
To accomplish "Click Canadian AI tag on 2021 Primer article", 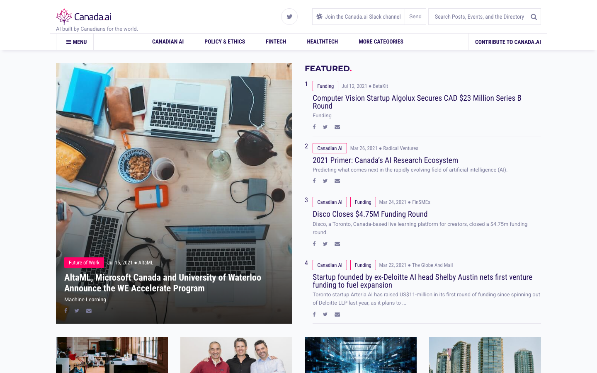I will (x=330, y=148).
